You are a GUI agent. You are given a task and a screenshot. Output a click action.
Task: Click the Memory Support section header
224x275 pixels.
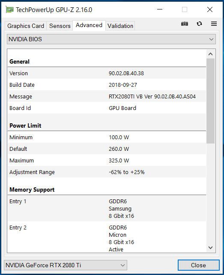click(x=32, y=189)
